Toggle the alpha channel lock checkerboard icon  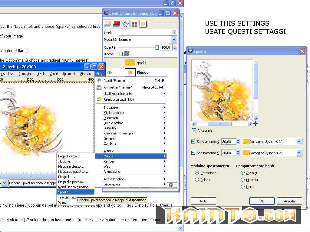tap(127, 54)
